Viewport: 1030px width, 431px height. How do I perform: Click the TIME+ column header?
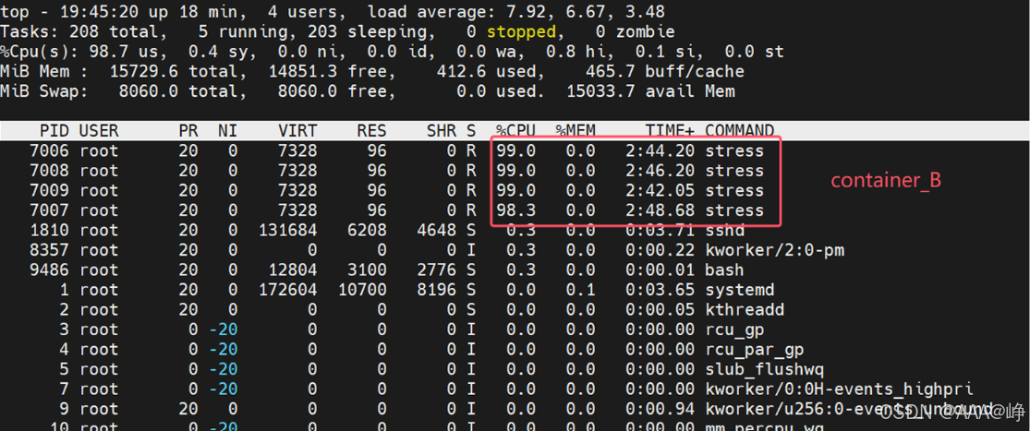[x=670, y=130]
